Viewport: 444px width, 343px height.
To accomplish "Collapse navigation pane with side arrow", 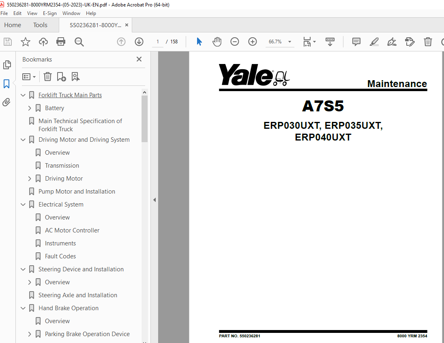I will point(154,200).
